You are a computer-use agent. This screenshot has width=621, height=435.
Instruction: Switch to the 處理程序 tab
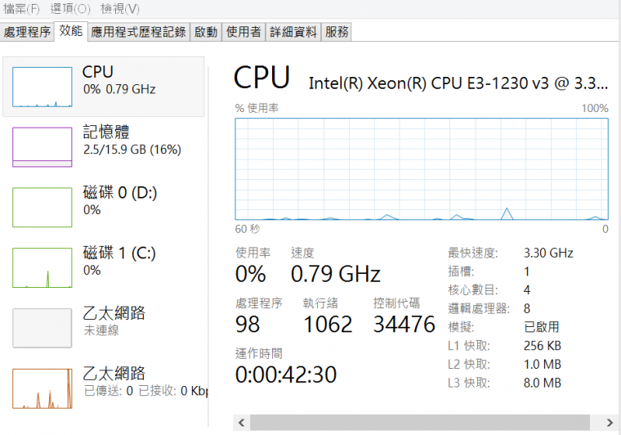[28, 32]
